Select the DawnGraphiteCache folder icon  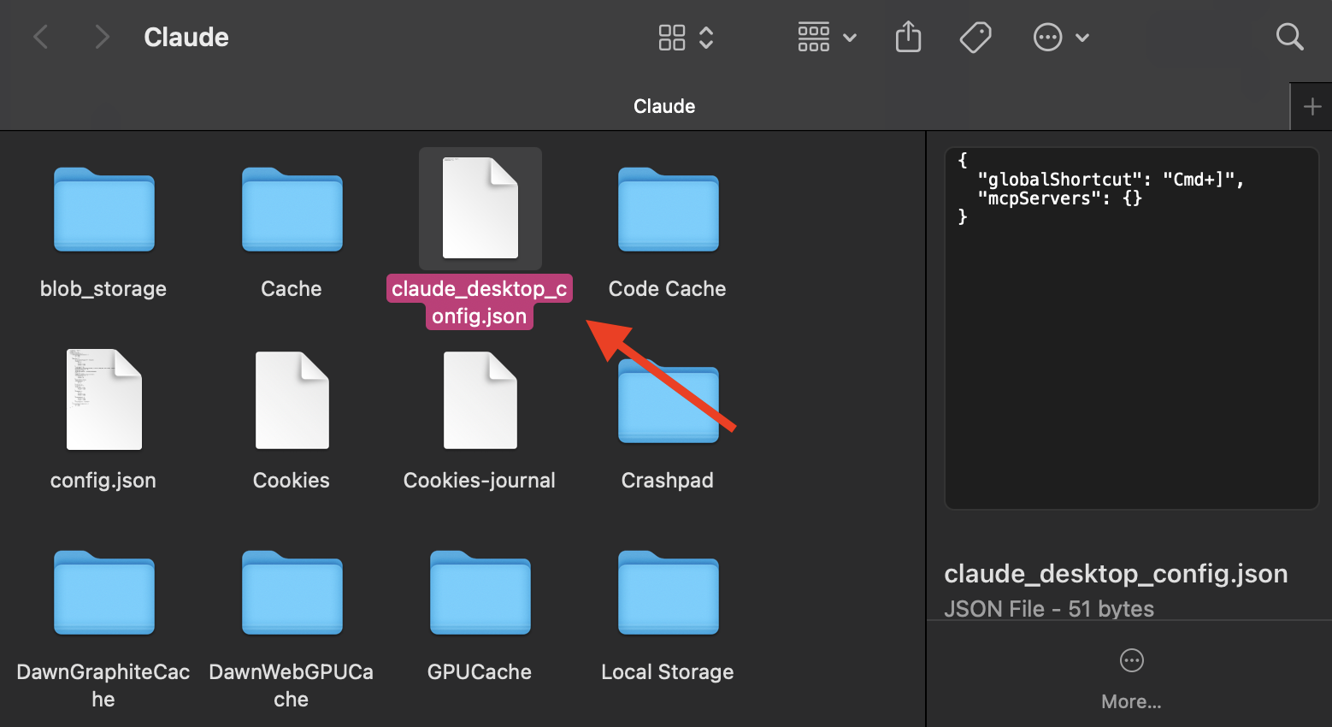pyautogui.click(x=104, y=593)
